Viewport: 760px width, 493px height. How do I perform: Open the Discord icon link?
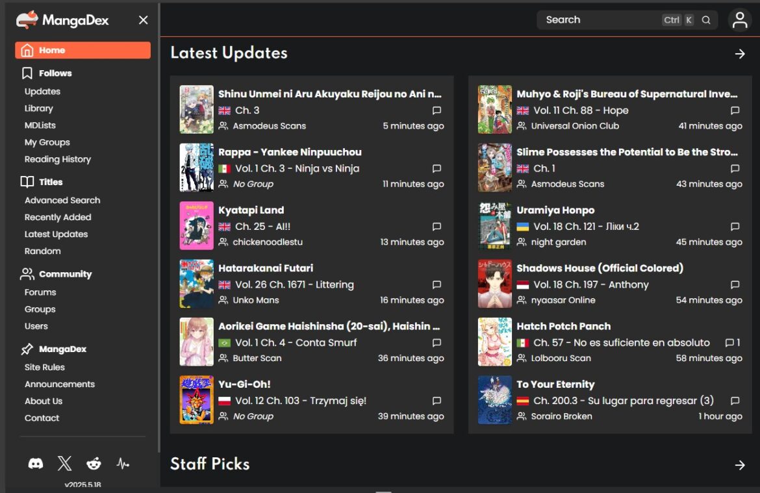click(x=35, y=463)
